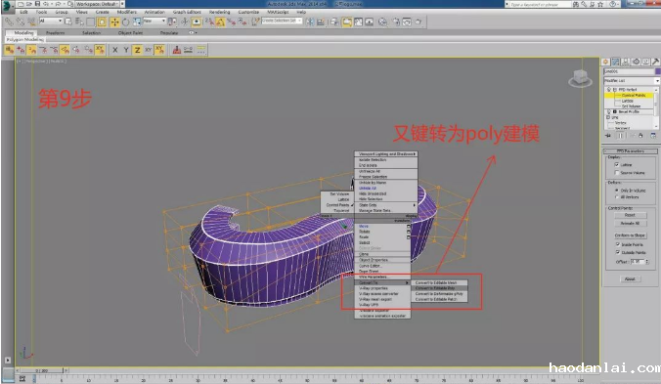Open the Workspace Default dropdown
The height and width of the screenshot is (384, 661).
point(98,4)
